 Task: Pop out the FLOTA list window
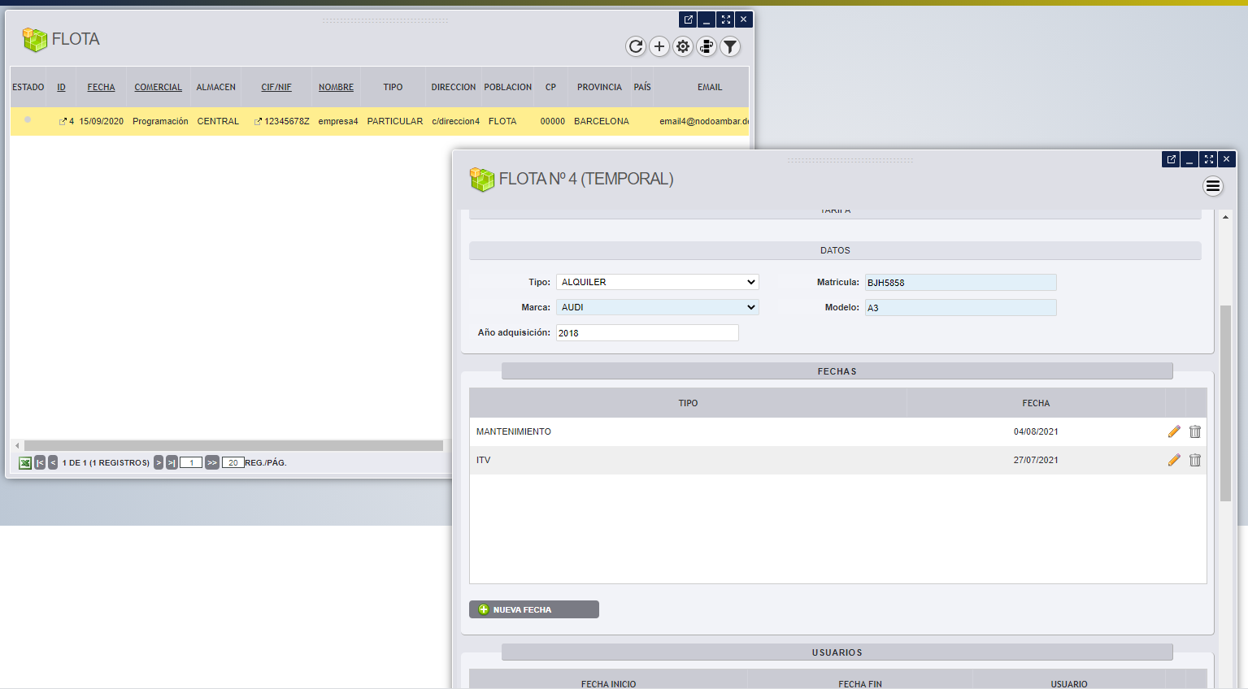689,19
